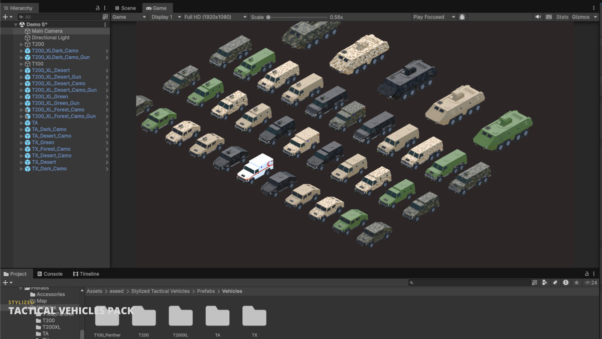This screenshot has height=339, width=602.
Task: Select TX_Desert in Hierarchy
Action: 44,162
